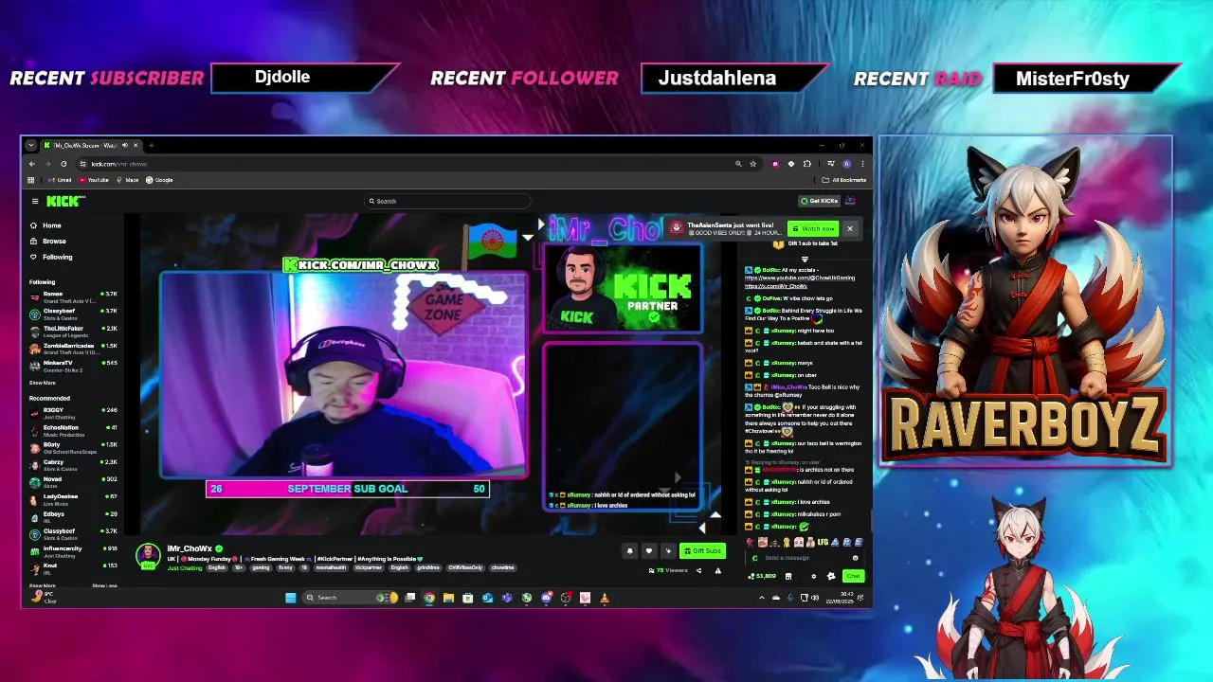
Task: Open File Explorer from taskbar
Action: pyautogui.click(x=448, y=598)
